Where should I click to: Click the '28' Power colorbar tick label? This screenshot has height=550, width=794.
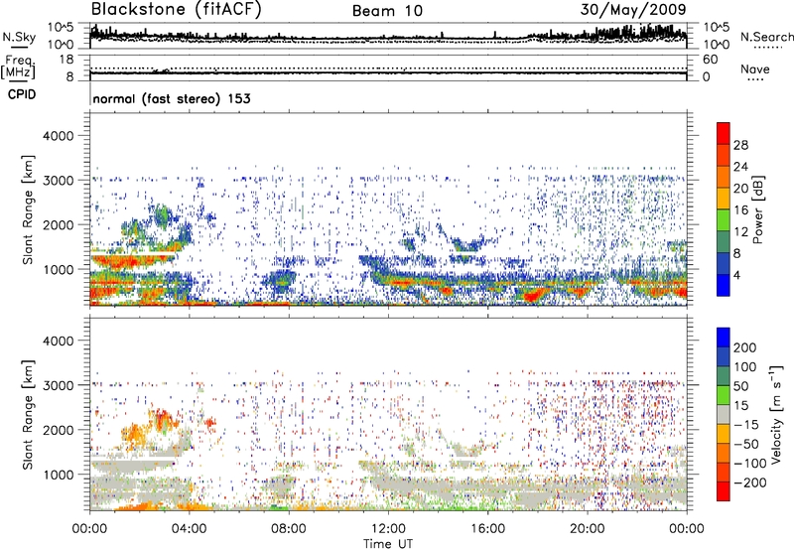(x=740, y=145)
